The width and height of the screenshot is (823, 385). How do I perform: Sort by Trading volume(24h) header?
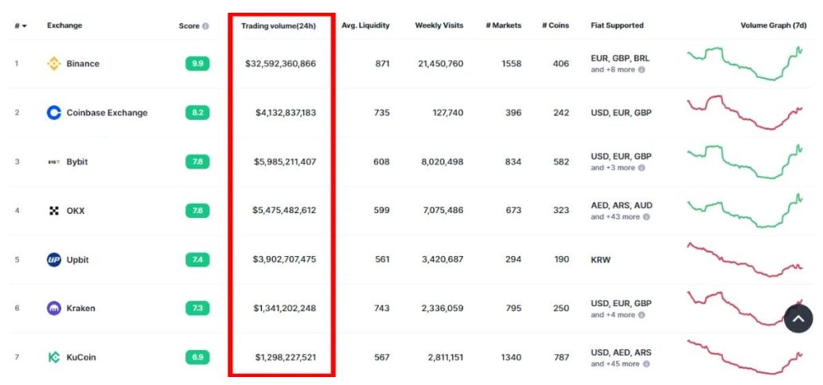point(279,25)
